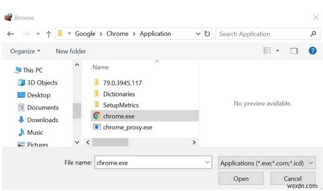Click the Cancel button
The image size is (323, 191).
point(293,178)
